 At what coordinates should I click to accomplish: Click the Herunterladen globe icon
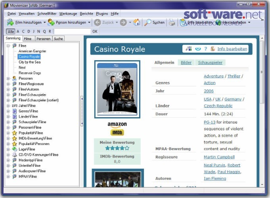[x=218, y=23]
